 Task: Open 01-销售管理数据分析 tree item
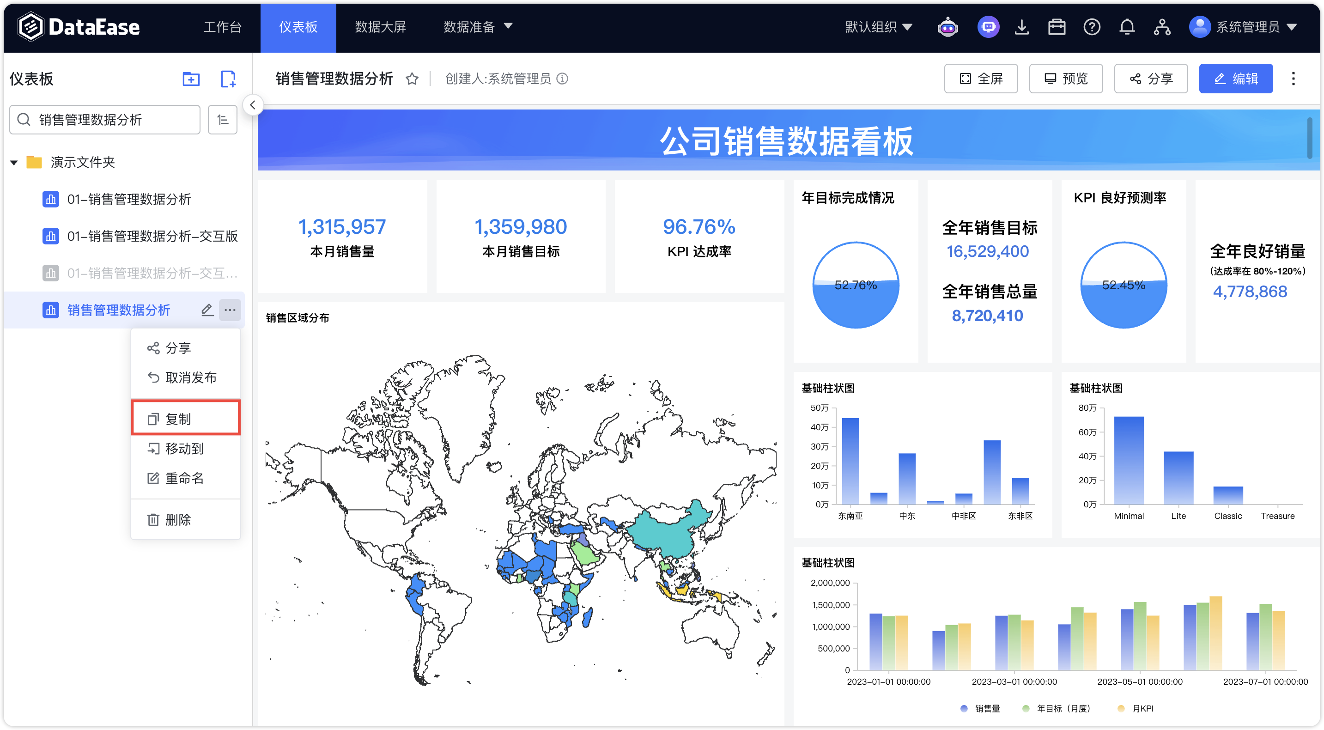124,199
